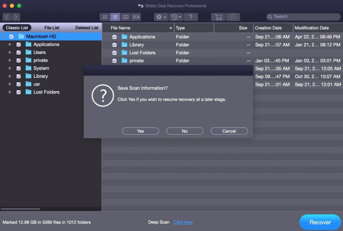Screen dimensions: 343x231
Task: Click the Recover button
Action: point(320,222)
